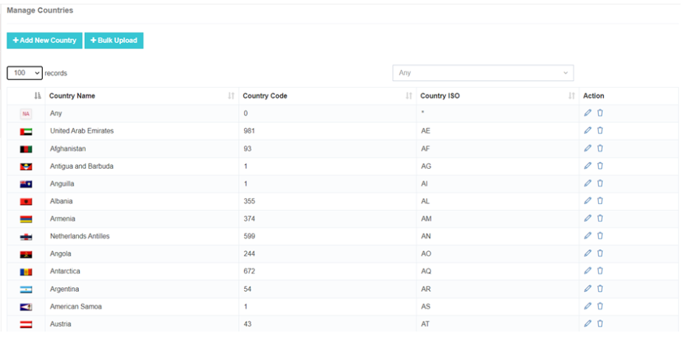Click ISO code AO
This screenshot has width=682, height=347.
pyautogui.click(x=426, y=254)
